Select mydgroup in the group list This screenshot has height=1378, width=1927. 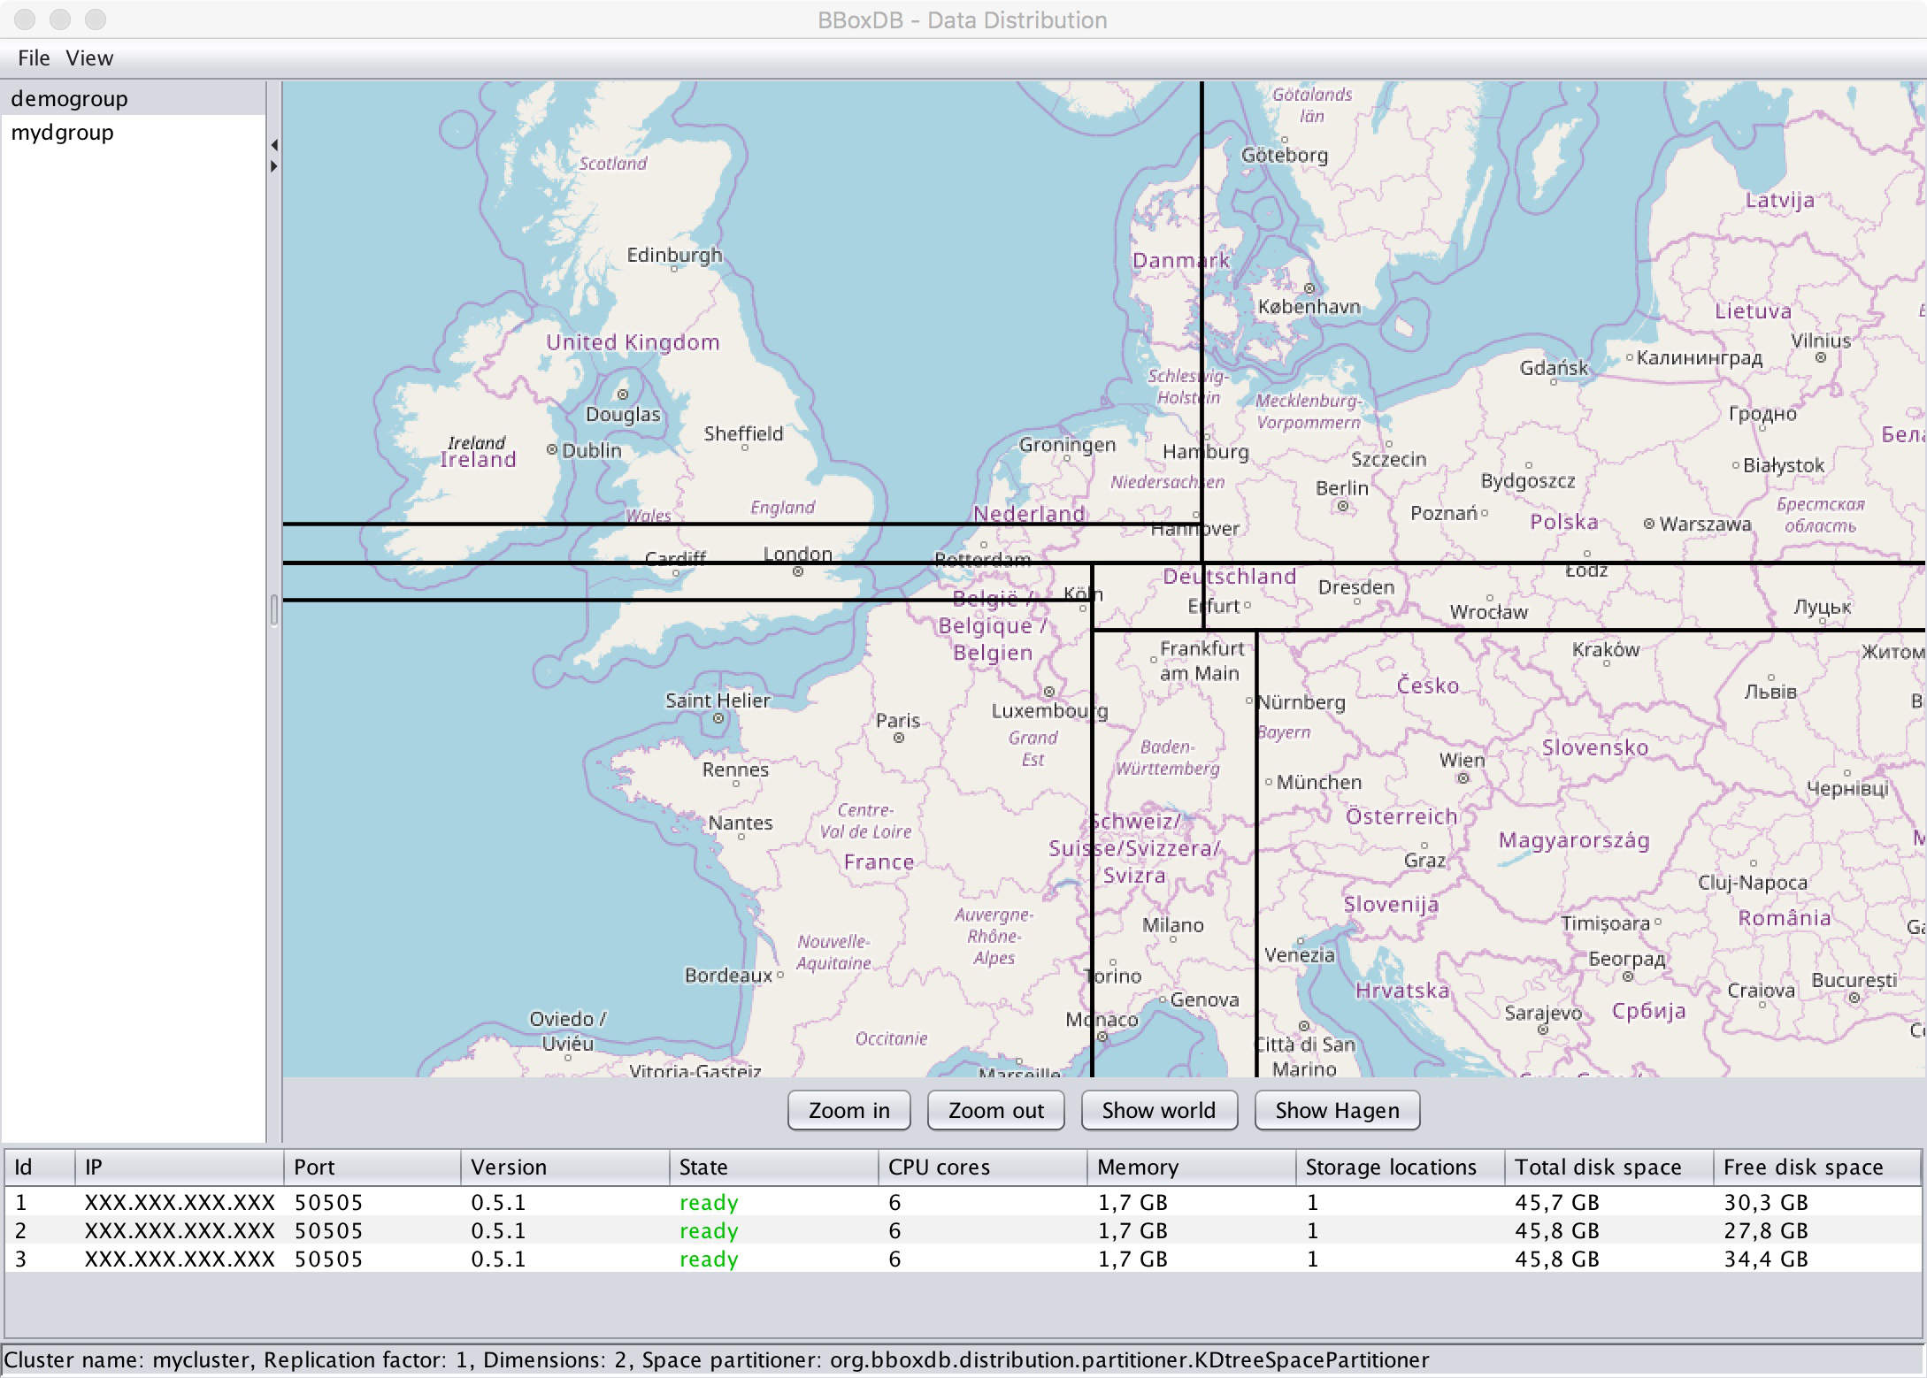click(62, 133)
